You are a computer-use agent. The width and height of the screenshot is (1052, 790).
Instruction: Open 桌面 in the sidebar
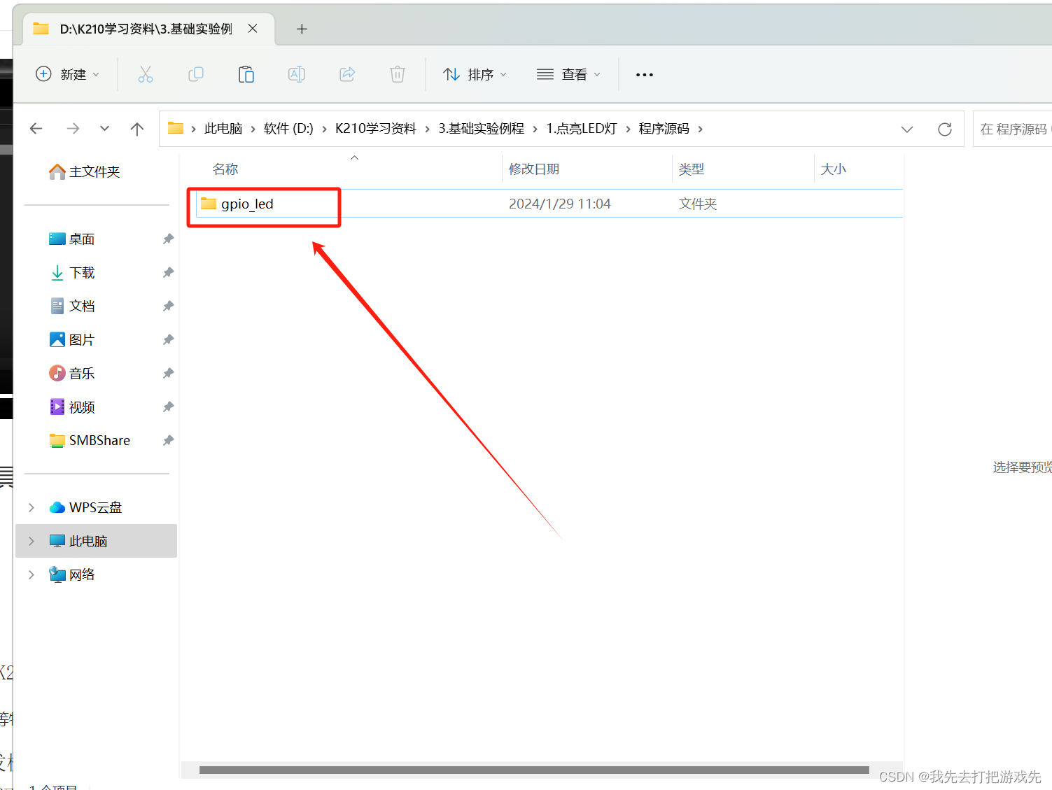click(72, 239)
